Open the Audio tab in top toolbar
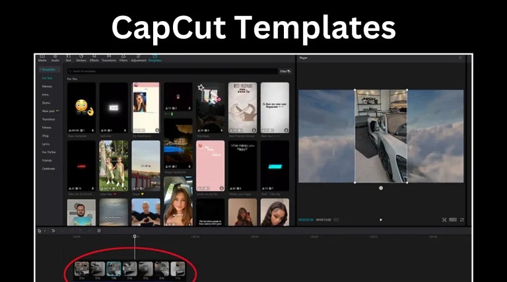507x282 pixels. (55, 58)
